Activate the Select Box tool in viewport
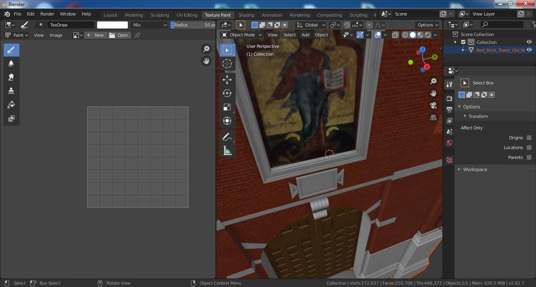Image resolution: width=536 pixels, height=287 pixels. coord(227,50)
